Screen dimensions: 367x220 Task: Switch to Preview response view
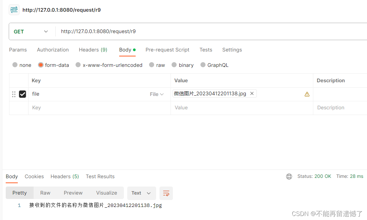[x=73, y=193]
